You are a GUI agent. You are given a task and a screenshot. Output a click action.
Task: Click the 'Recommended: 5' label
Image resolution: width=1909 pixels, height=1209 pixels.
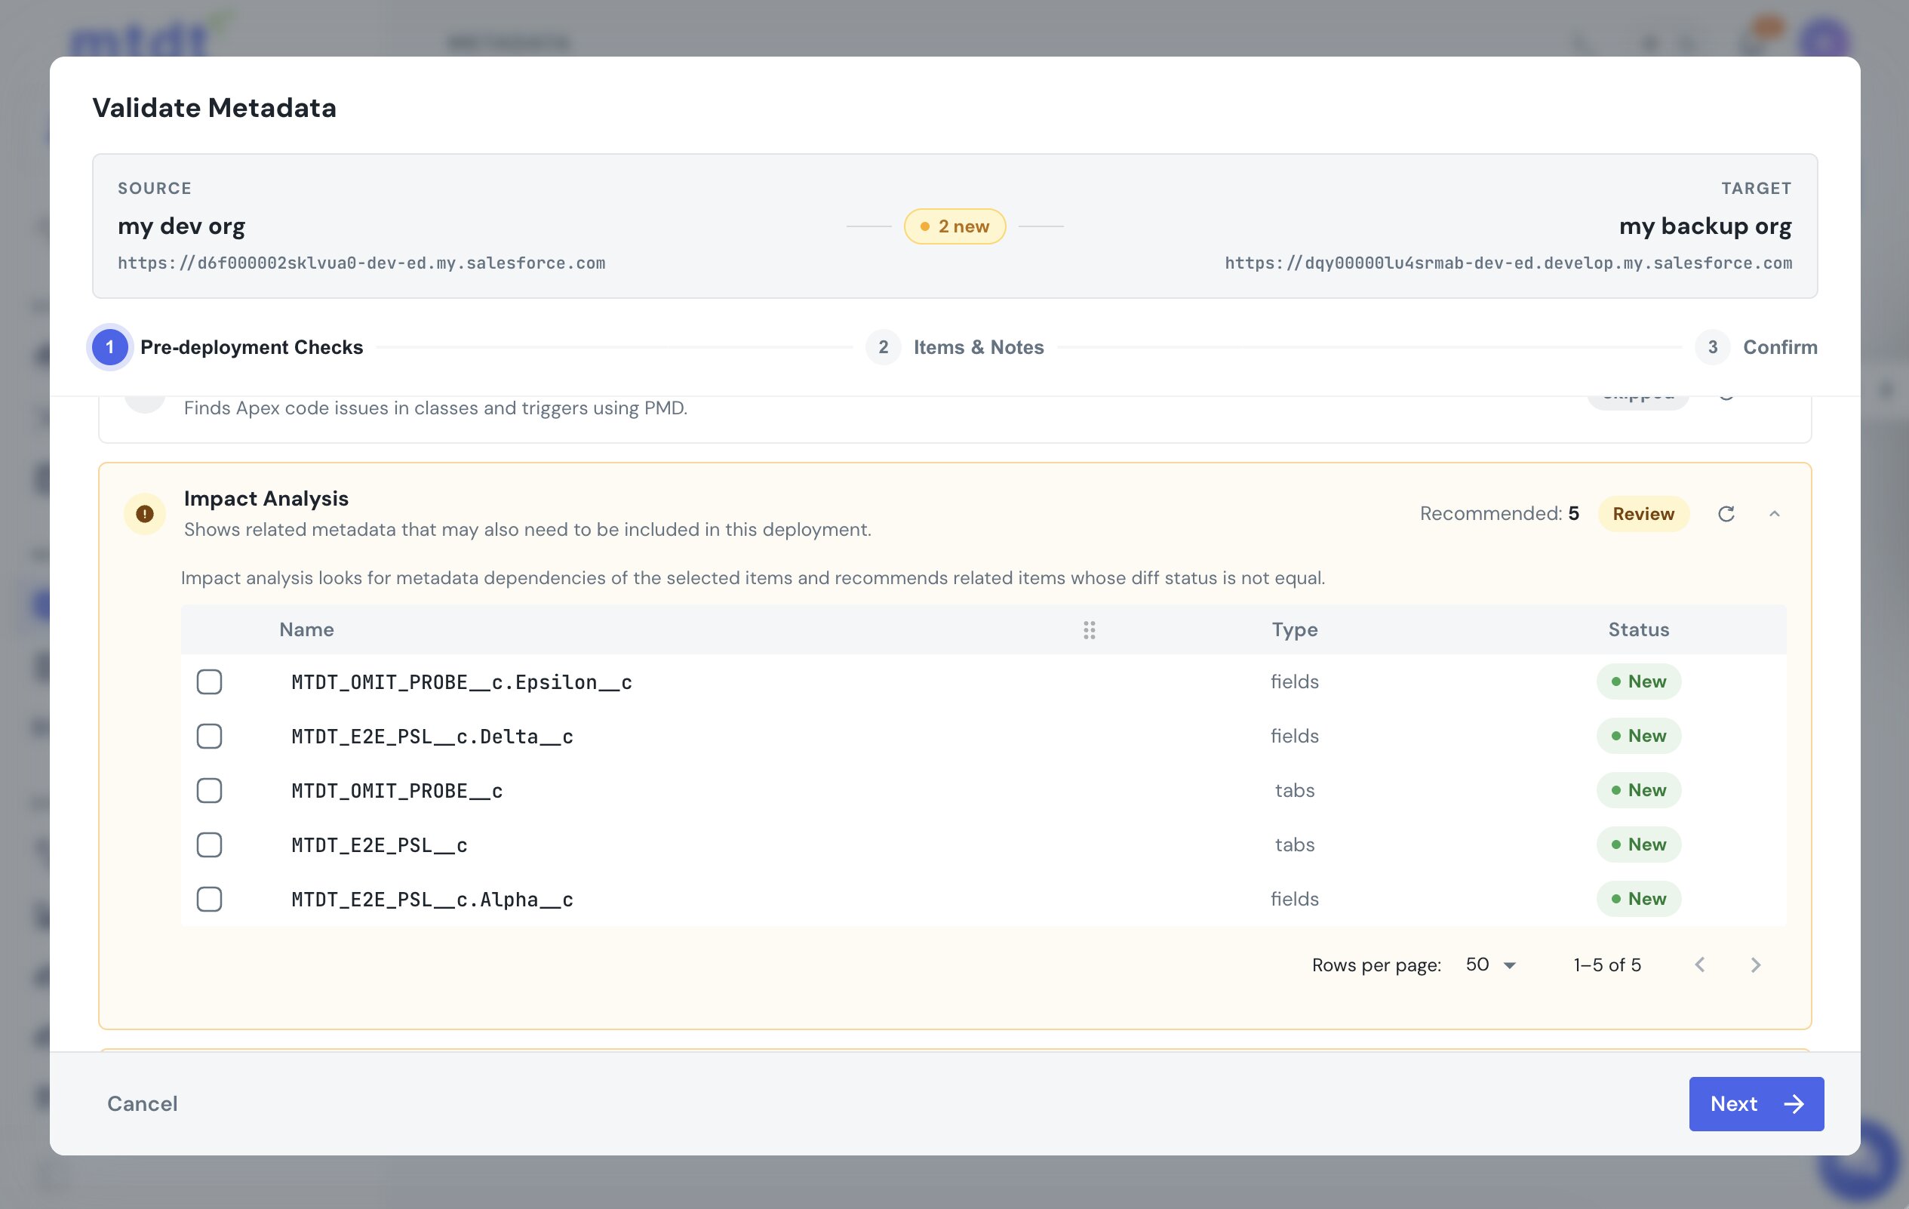(x=1499, y=514)
